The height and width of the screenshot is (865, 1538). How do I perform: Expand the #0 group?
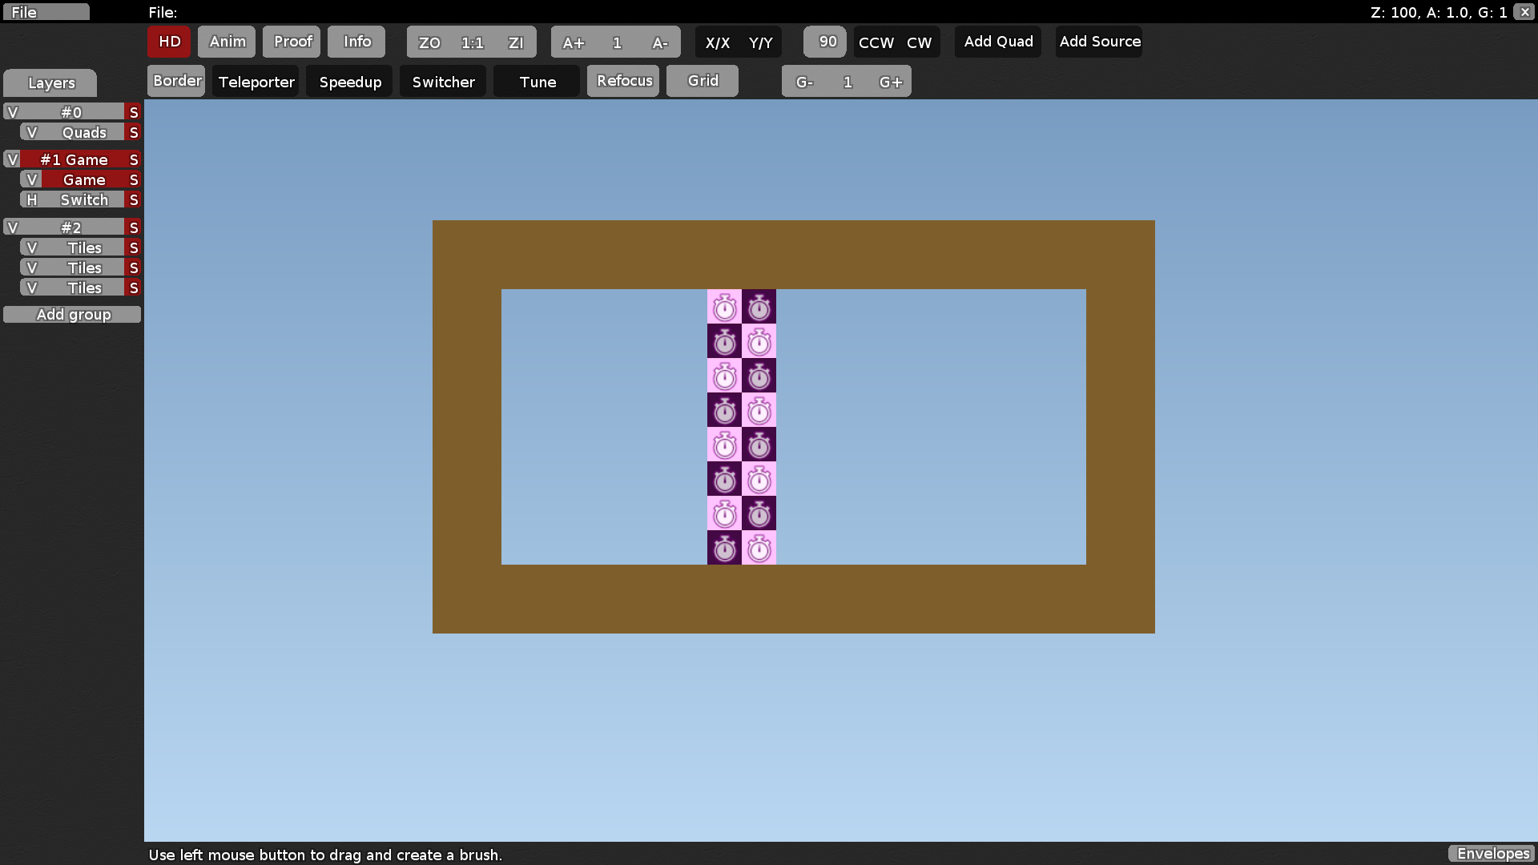(x=11, y=111)
